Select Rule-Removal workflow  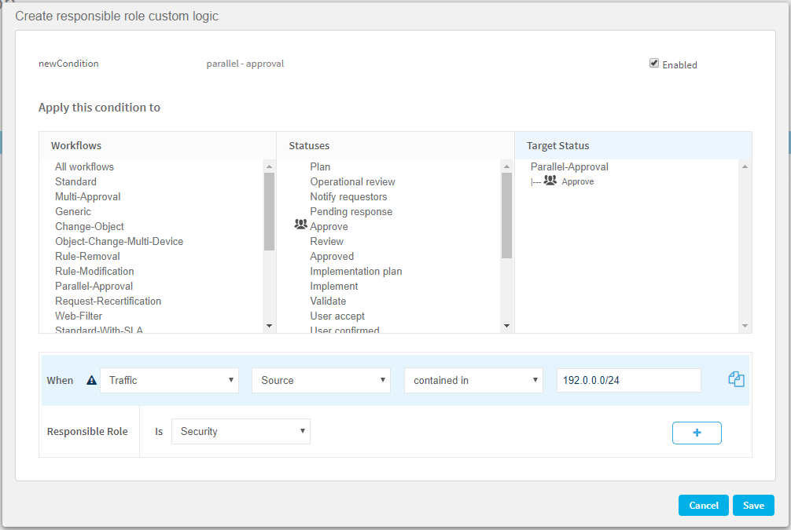coord(87,256)
